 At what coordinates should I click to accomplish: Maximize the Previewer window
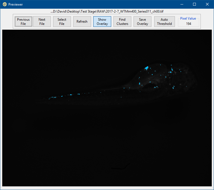194,4
